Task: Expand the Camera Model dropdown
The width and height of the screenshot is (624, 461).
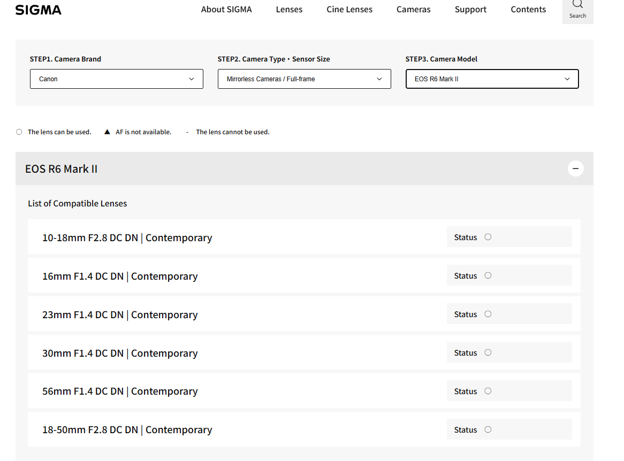Action: coord(492,79)
